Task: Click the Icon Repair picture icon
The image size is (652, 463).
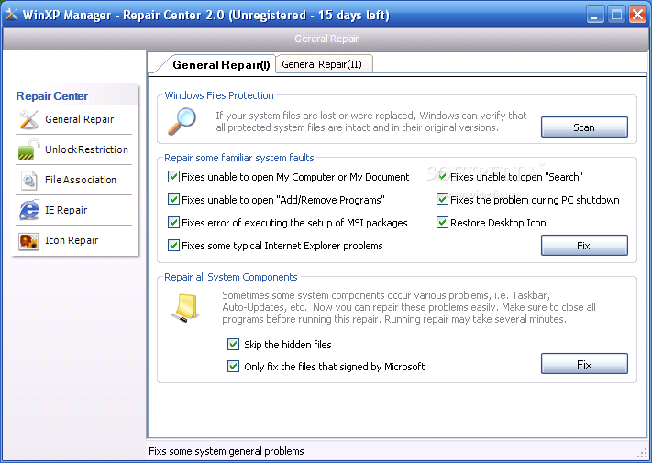Action: coord(28,241)
